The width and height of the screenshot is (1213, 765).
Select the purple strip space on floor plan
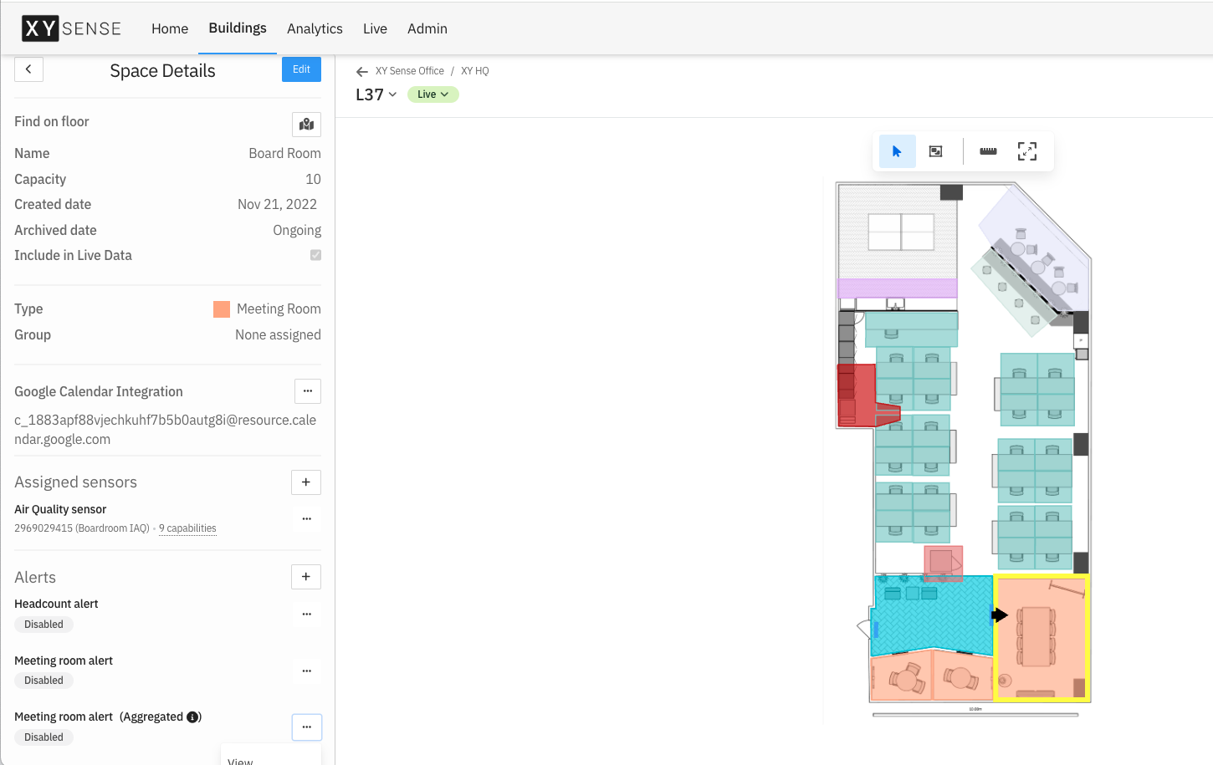click(898, 288)
